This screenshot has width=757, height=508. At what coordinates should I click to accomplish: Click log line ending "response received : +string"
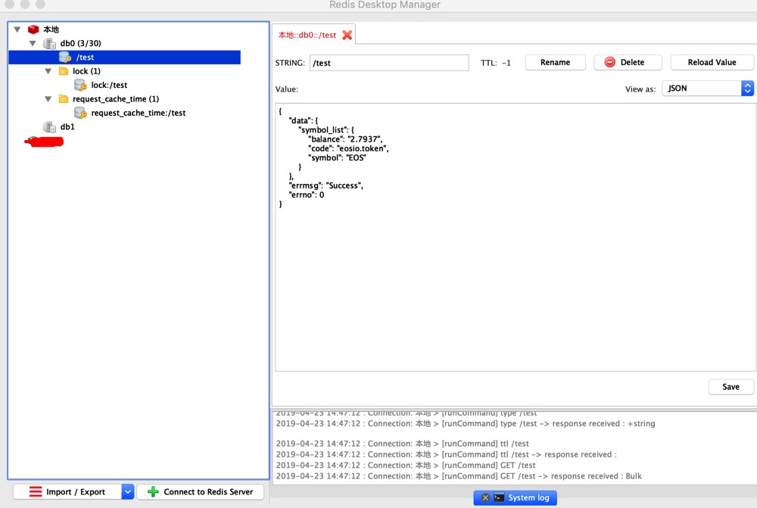pos(466,423)
